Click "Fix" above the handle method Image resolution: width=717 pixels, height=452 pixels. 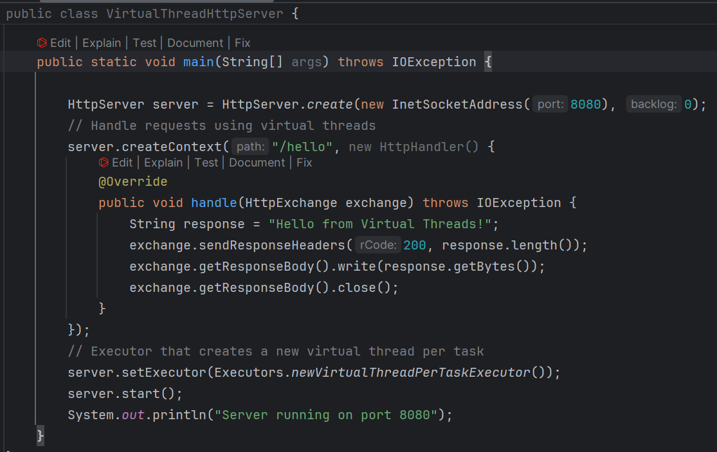(x=304, y=162)
